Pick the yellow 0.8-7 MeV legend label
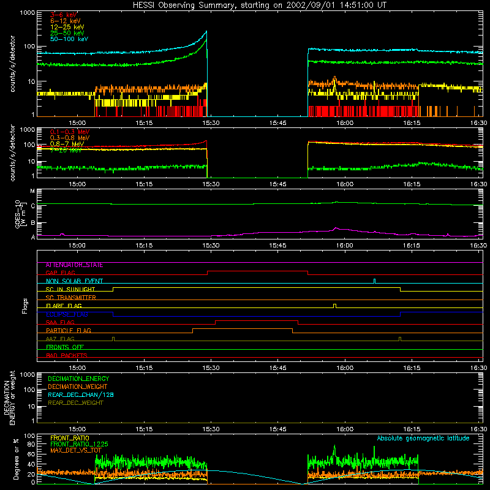Viewport: 490px width, 490px height. click(x=67, y=144)
